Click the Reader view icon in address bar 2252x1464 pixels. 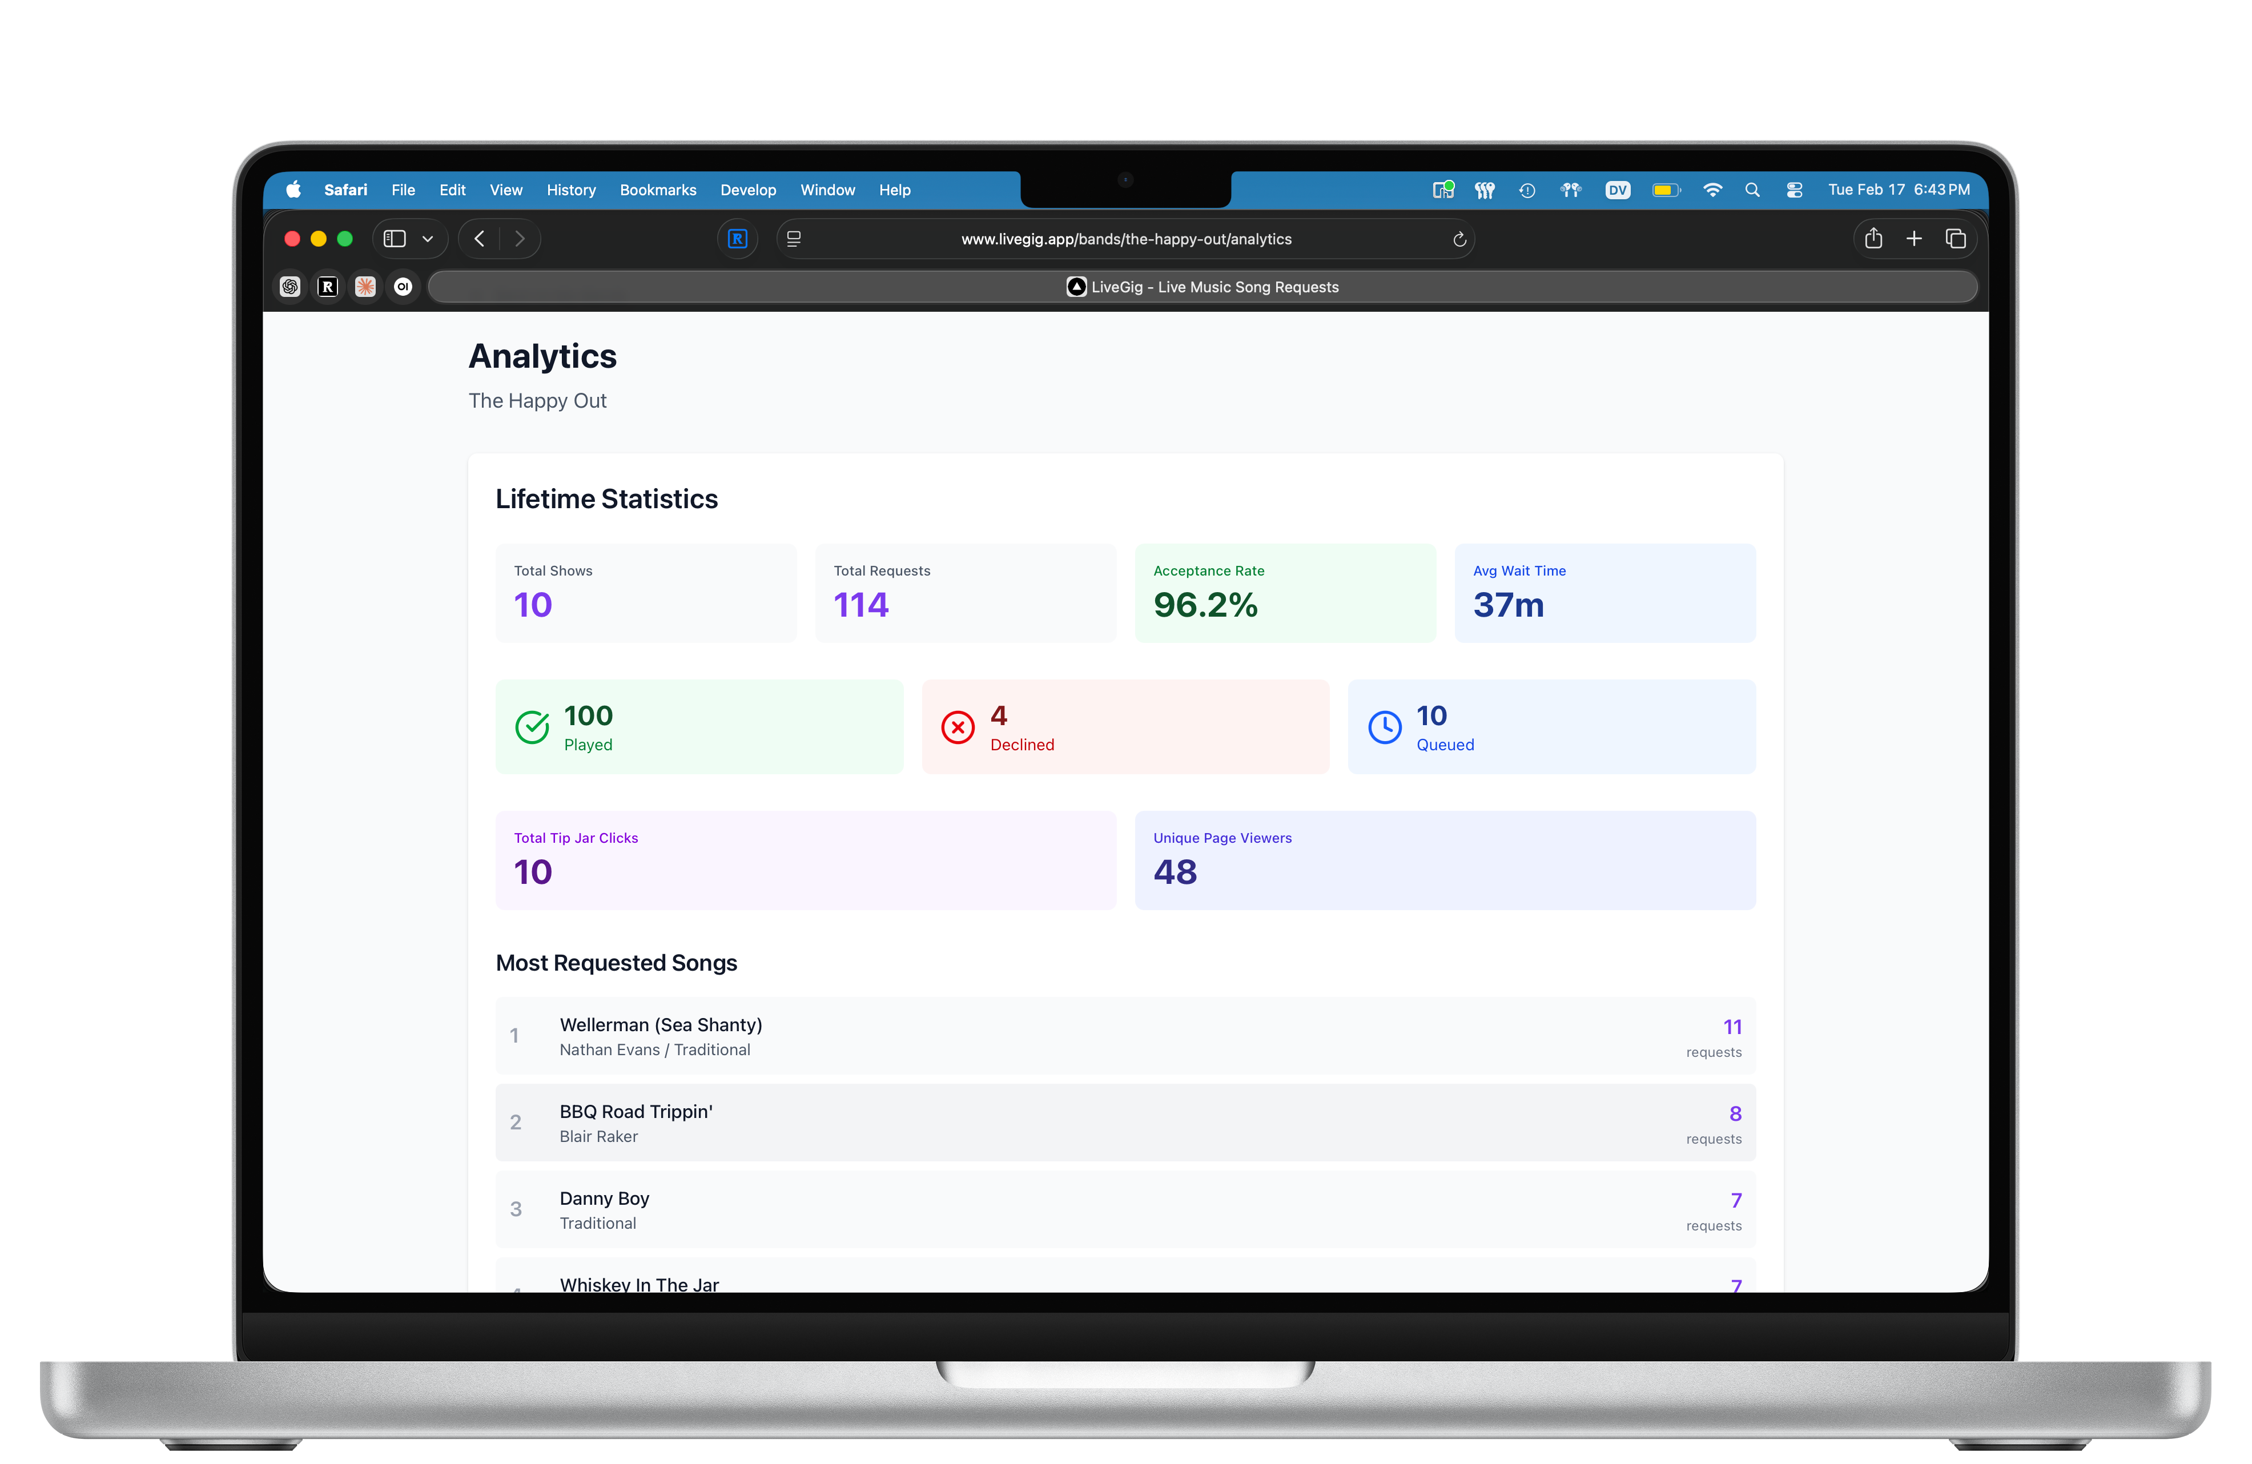point(794,239)
